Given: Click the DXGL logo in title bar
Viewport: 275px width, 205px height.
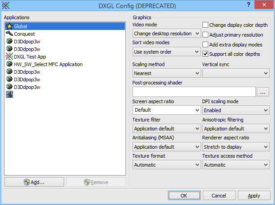Looking at the screenshot, I should [6, 5].
